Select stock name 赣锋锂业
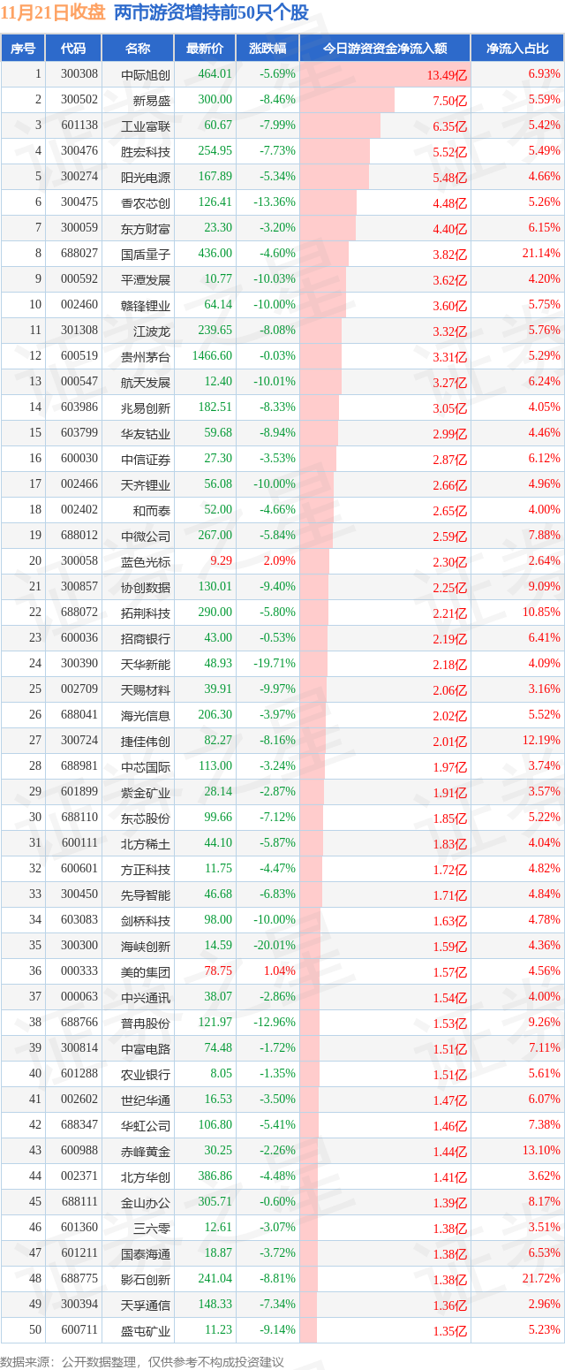Image resolution: width=565 pixels, height=1370 pixels. [x=146, y=306]
